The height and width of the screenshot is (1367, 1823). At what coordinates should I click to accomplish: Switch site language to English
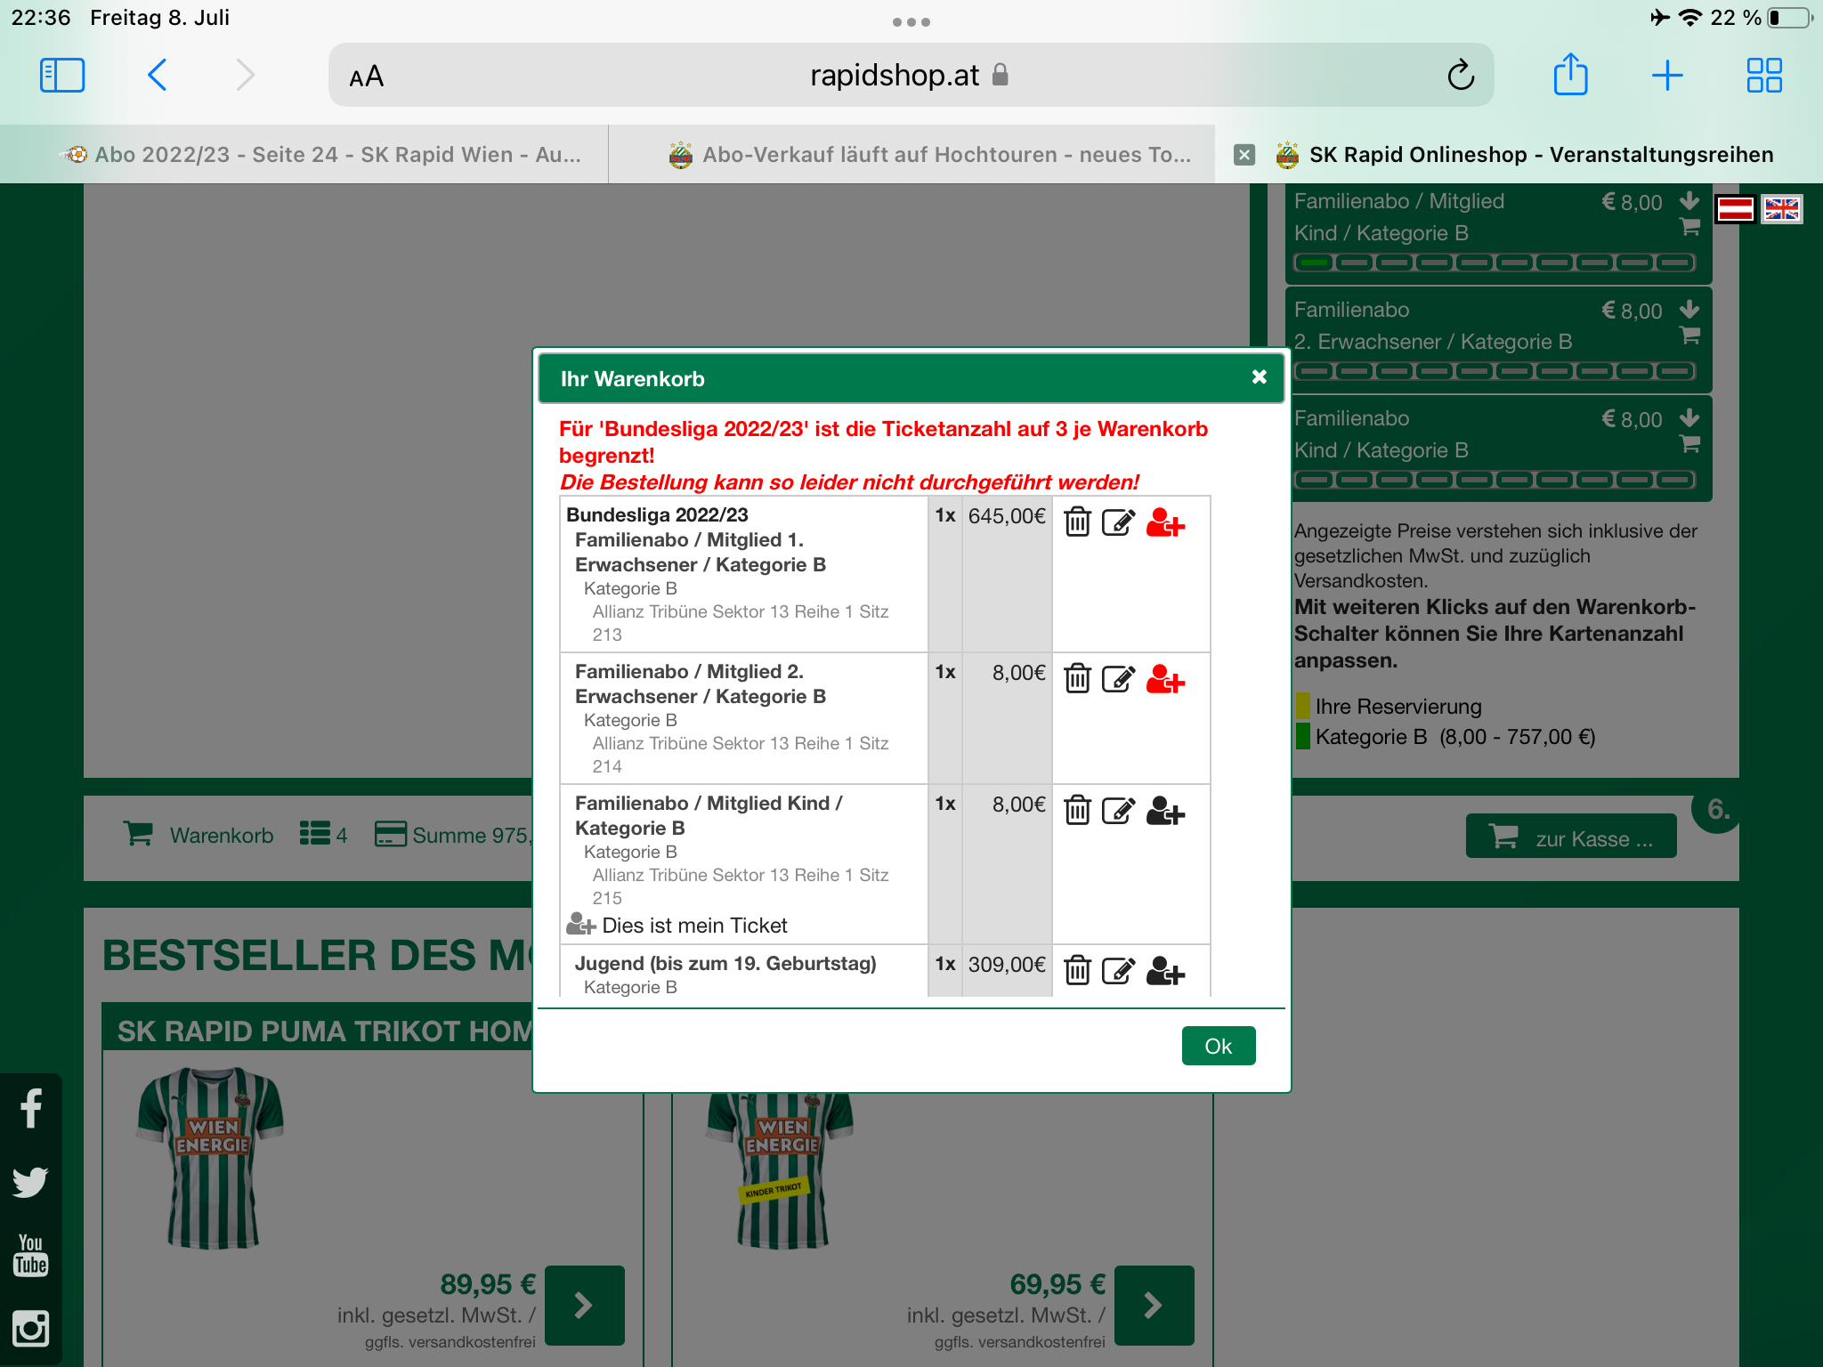coord(1782,209)
